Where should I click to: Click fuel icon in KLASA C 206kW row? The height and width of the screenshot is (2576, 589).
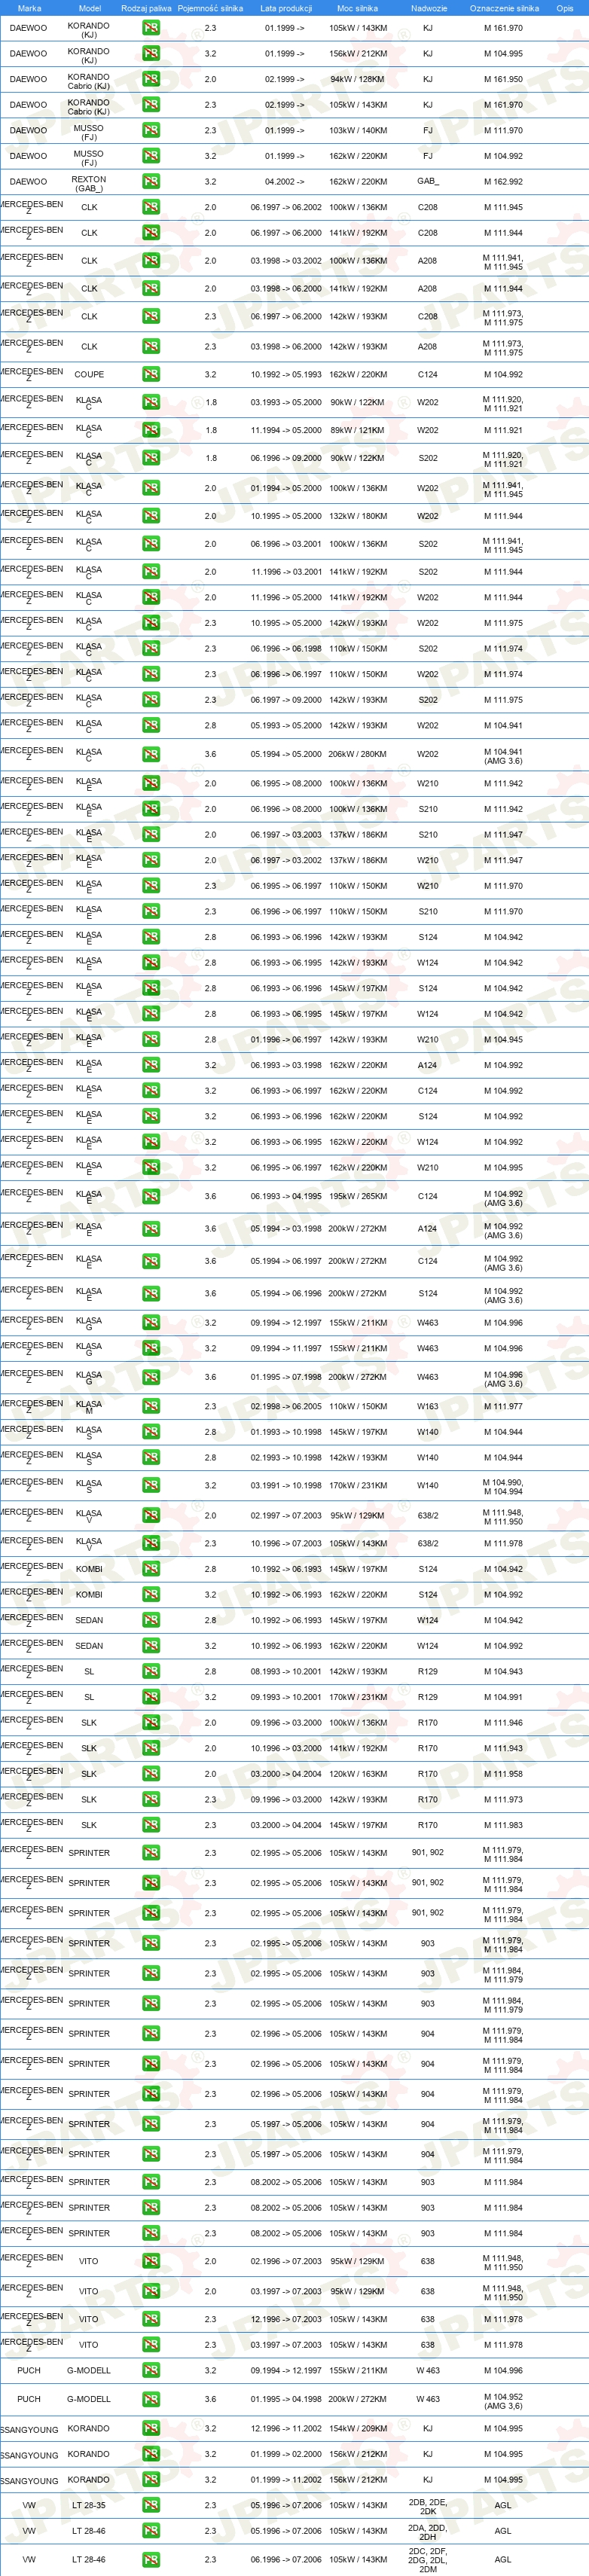point(151,755)
